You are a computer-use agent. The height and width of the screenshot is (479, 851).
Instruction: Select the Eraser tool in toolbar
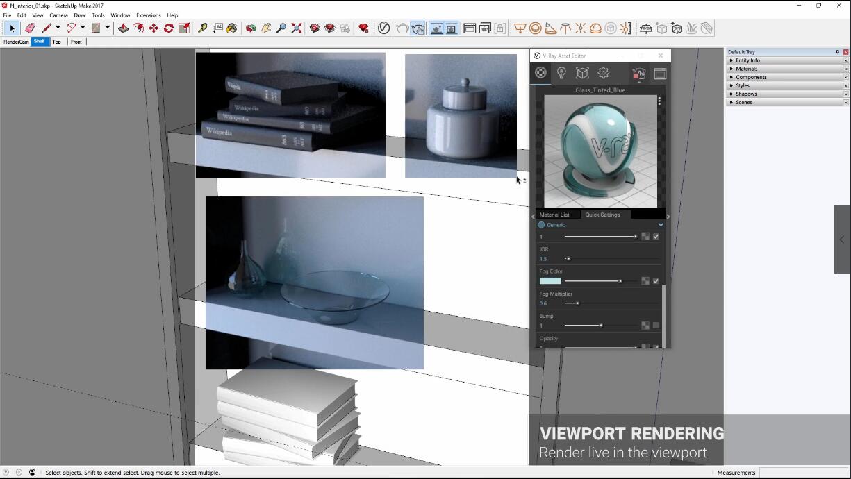(x=30, y=28)
